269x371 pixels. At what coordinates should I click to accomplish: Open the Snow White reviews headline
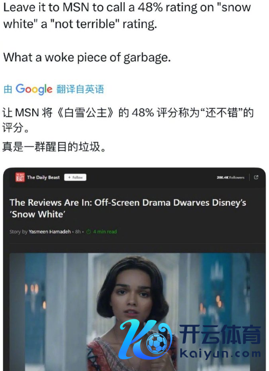[x=128, y=208]
